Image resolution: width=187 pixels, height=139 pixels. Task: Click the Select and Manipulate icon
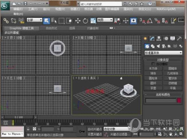[126, 21]
